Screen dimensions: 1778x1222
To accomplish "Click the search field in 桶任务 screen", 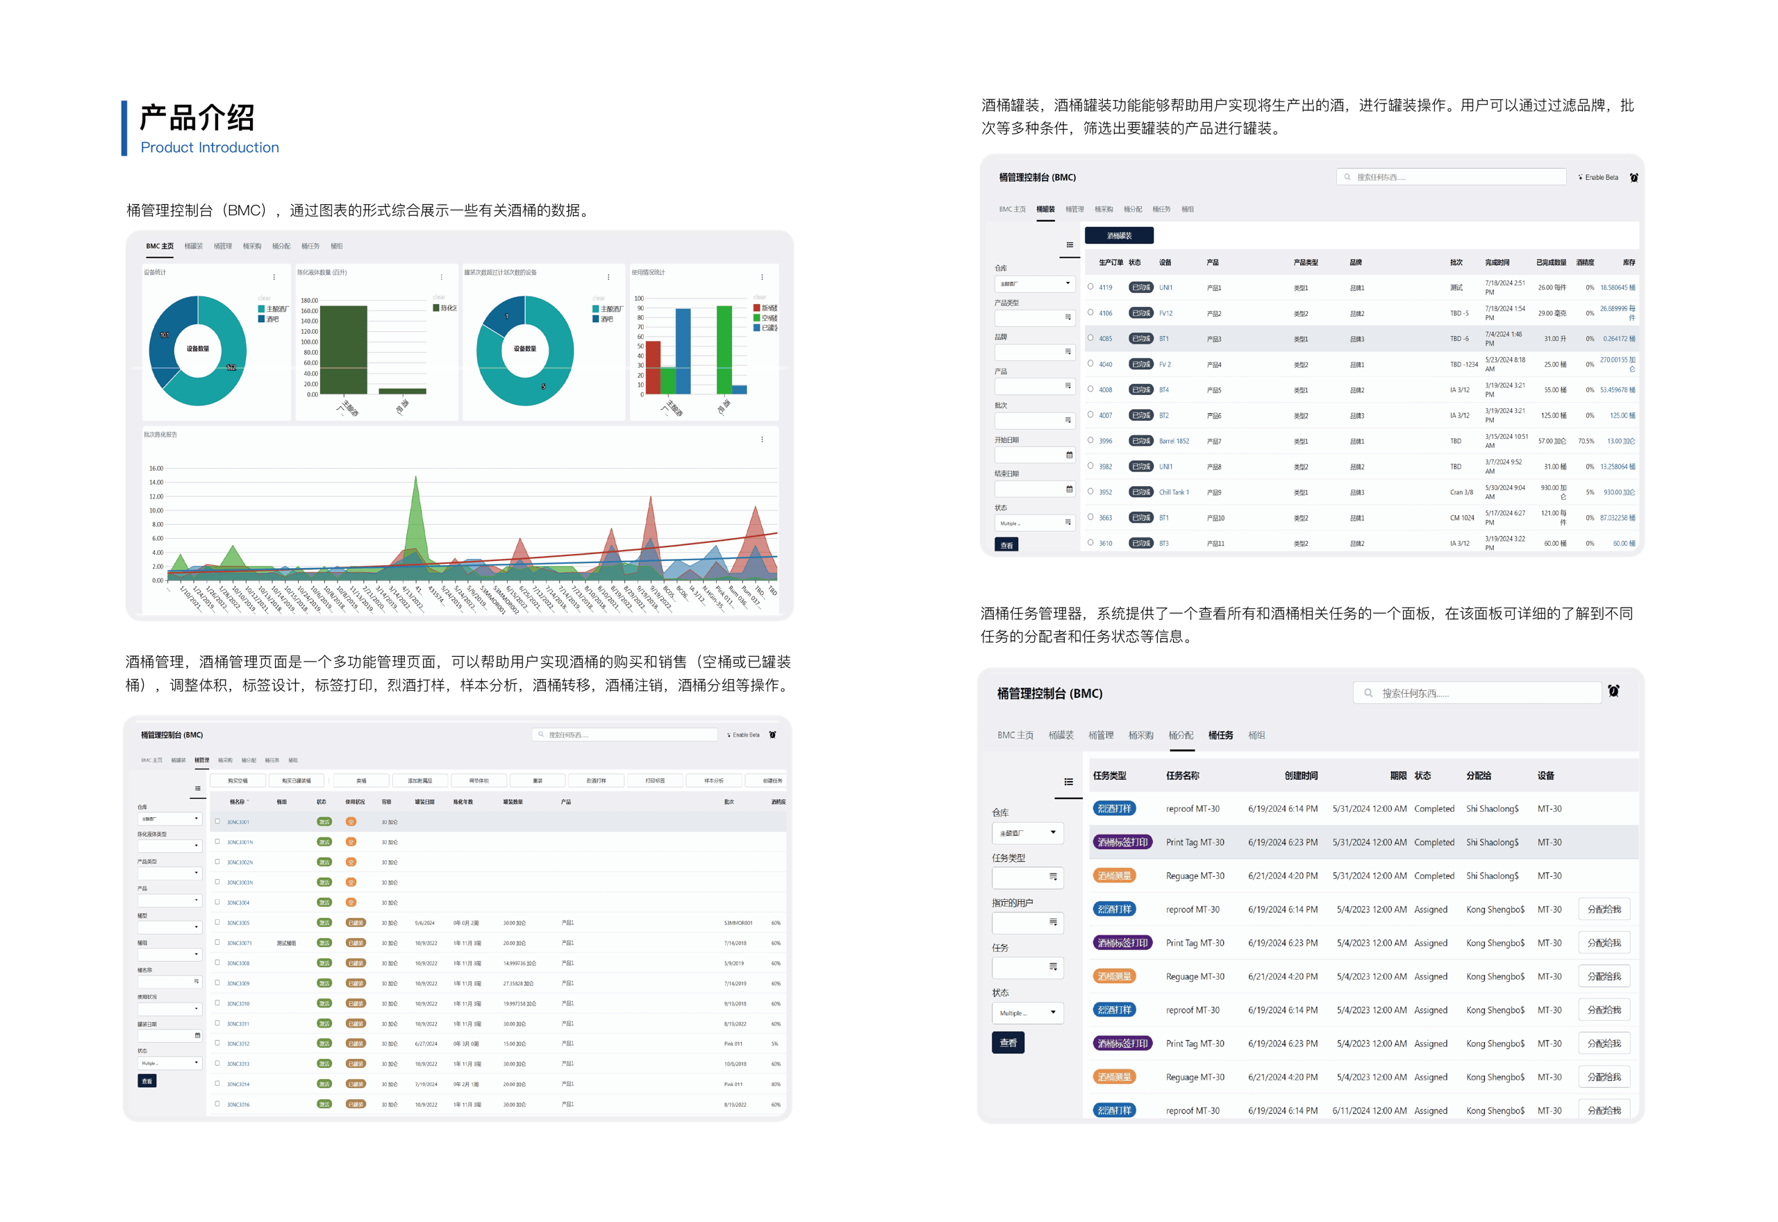I will coord(1477,694).
